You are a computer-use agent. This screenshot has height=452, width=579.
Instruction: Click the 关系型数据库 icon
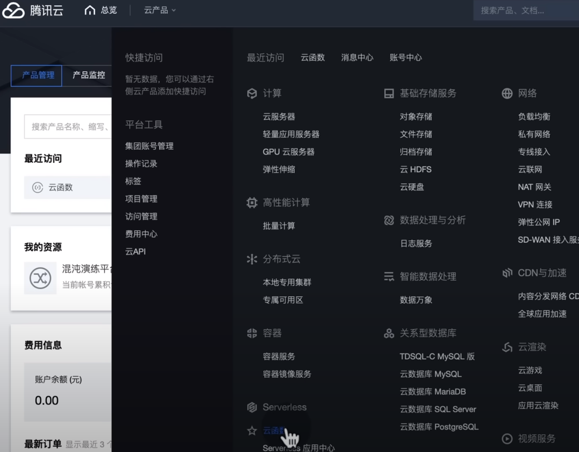(x=389, y=333)
